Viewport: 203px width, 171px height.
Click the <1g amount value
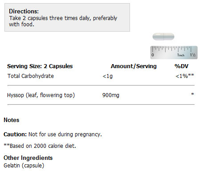click(107, 76)
